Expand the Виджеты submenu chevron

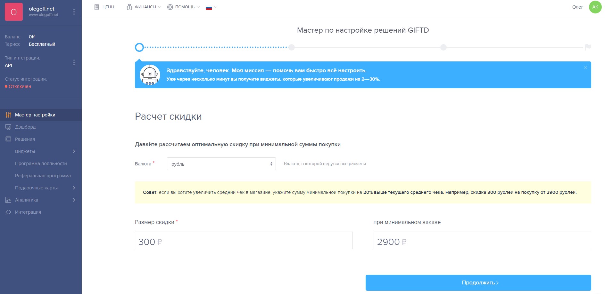74,151
